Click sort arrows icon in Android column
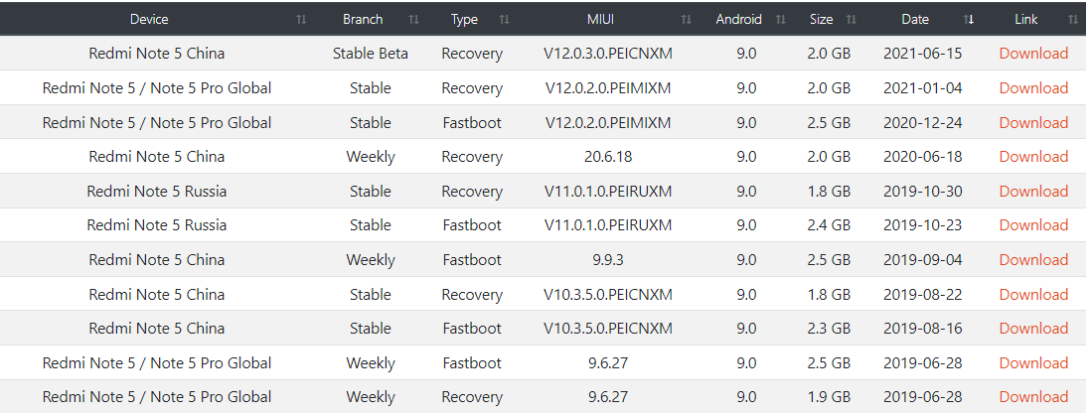Screen dimensions: 1092x415 [781, 19]
